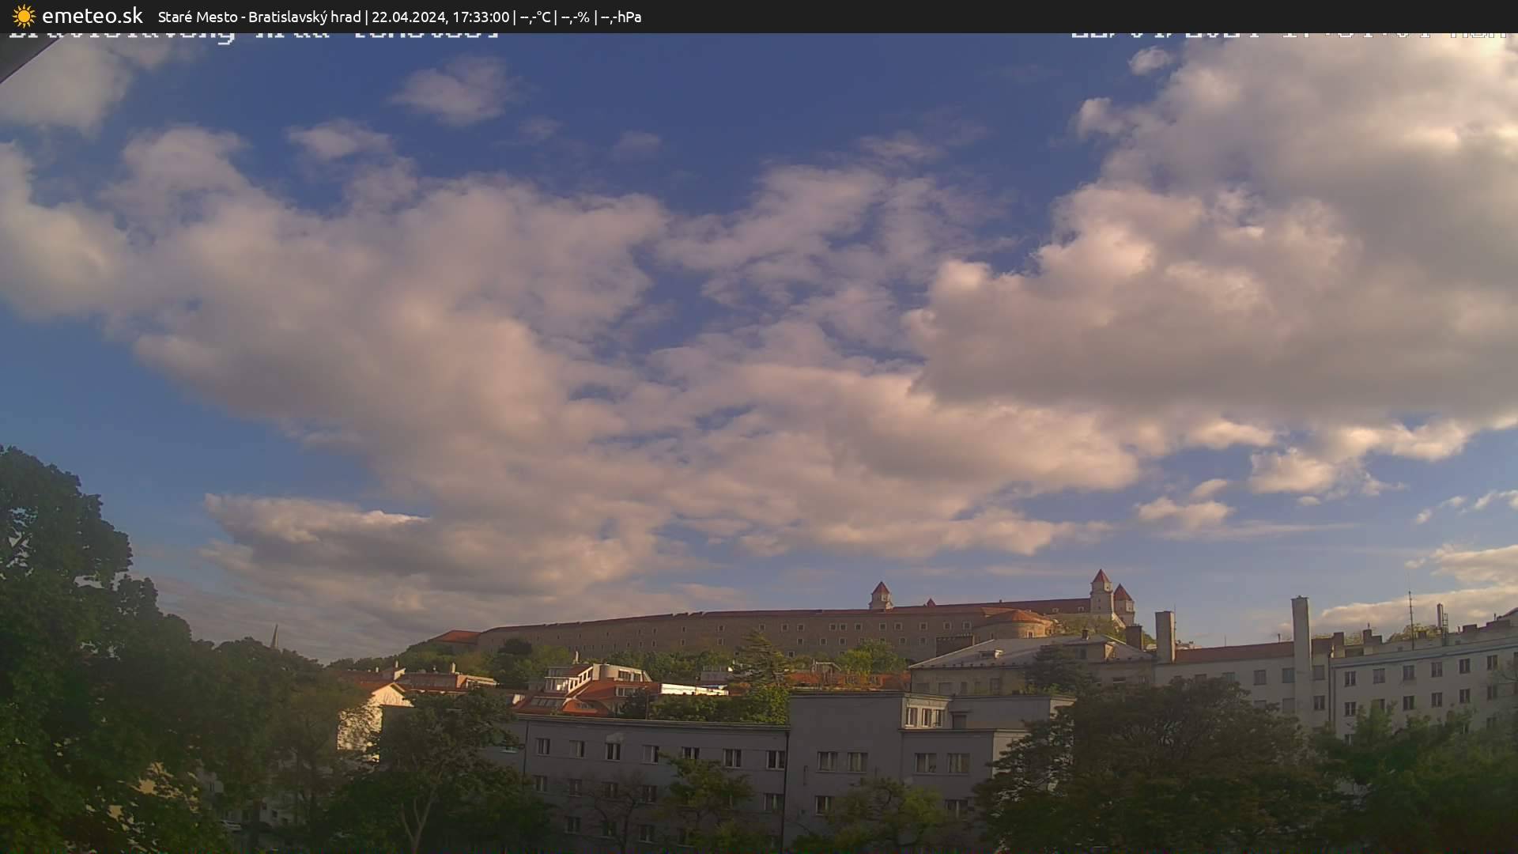Viewport: 1518px width, 854px height.
Task: Click the Staré Mesto - Bratislavský hrad title
Action: pyautogui.click(x=259, y=17)
